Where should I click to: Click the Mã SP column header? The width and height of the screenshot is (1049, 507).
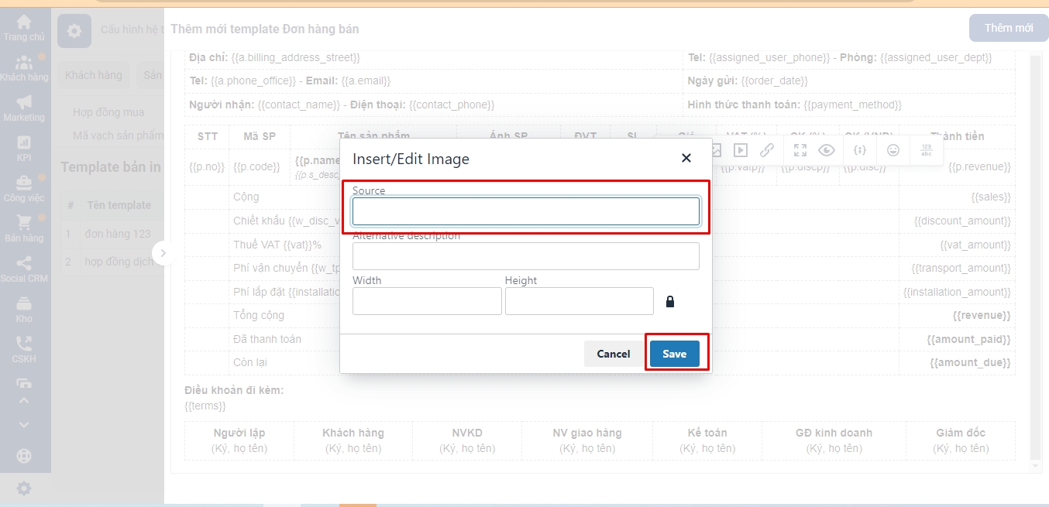pos(260,136)
